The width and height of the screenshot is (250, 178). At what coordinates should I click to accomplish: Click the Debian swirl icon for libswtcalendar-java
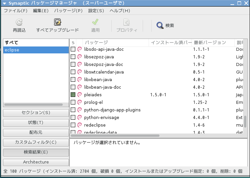[x=80, y=72]
